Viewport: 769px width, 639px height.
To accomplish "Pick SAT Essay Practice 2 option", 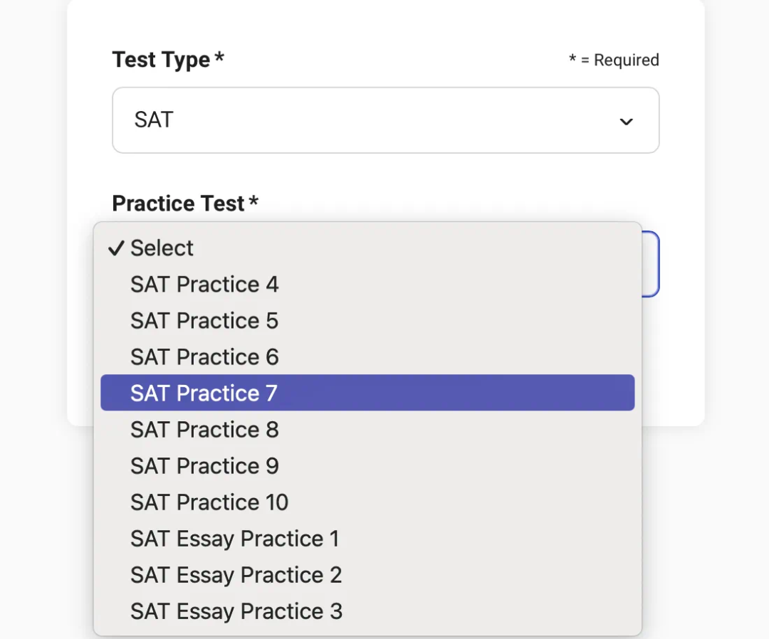I will click(x=236, y=575).
